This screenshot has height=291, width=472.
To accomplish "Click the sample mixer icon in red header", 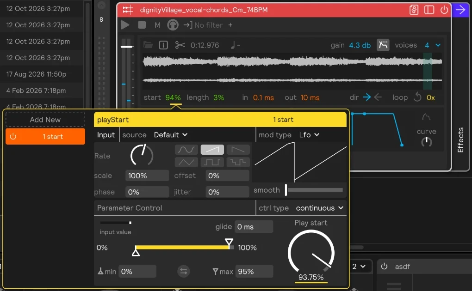I will 128,10.
